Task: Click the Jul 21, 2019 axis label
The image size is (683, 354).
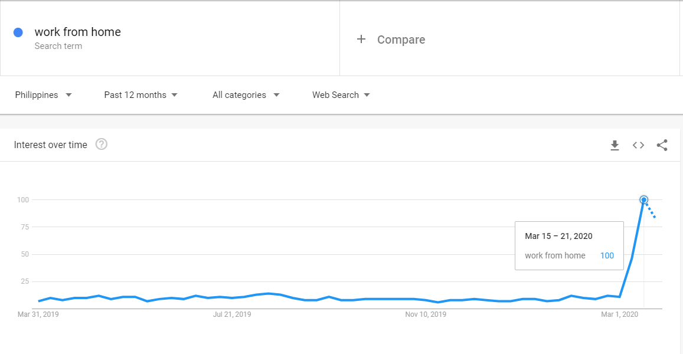Action: tap(231, 314)
